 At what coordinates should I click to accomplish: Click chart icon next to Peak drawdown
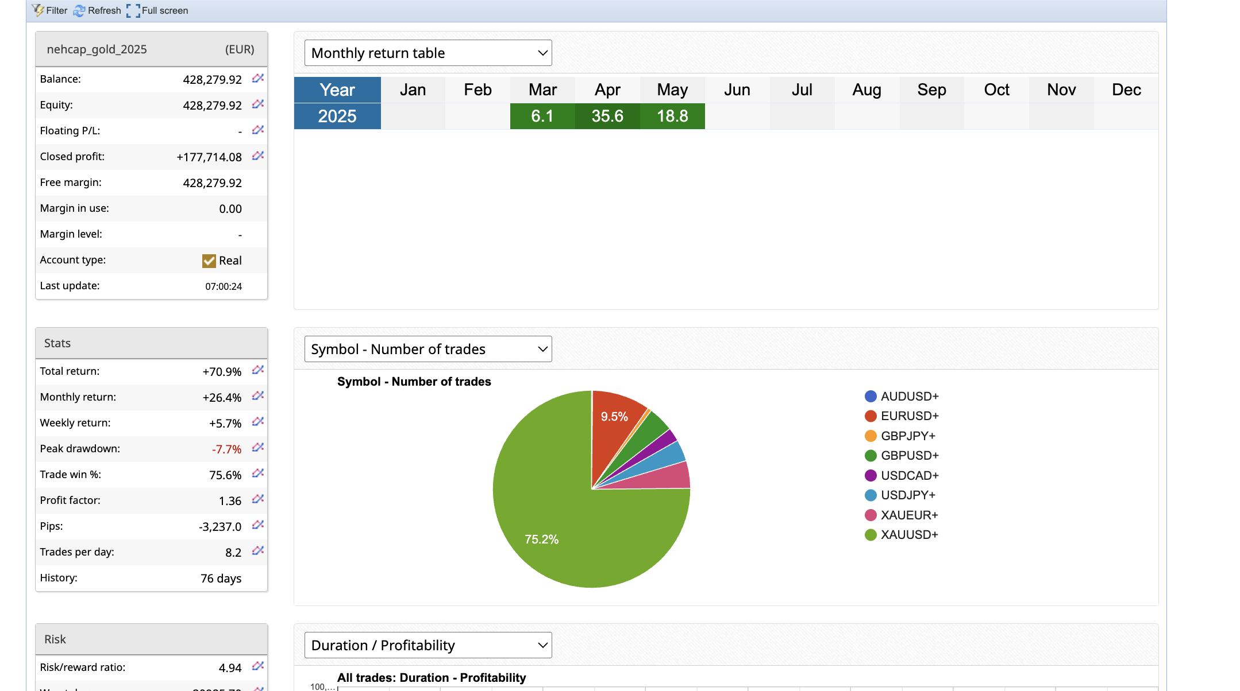(258, 448)
